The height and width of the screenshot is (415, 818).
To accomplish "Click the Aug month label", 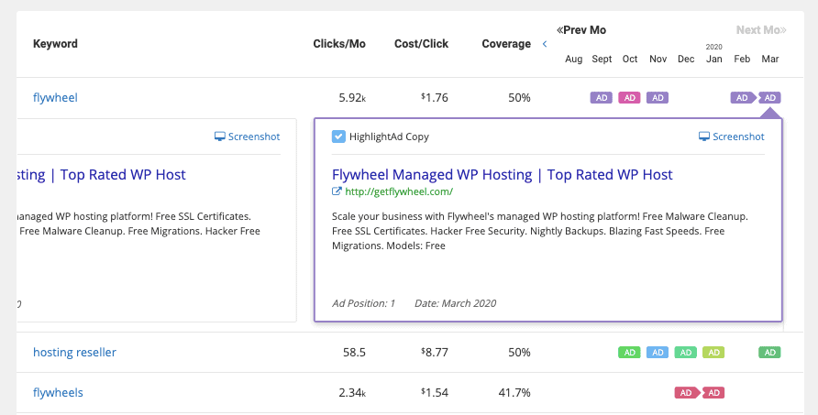I will 574,59.
